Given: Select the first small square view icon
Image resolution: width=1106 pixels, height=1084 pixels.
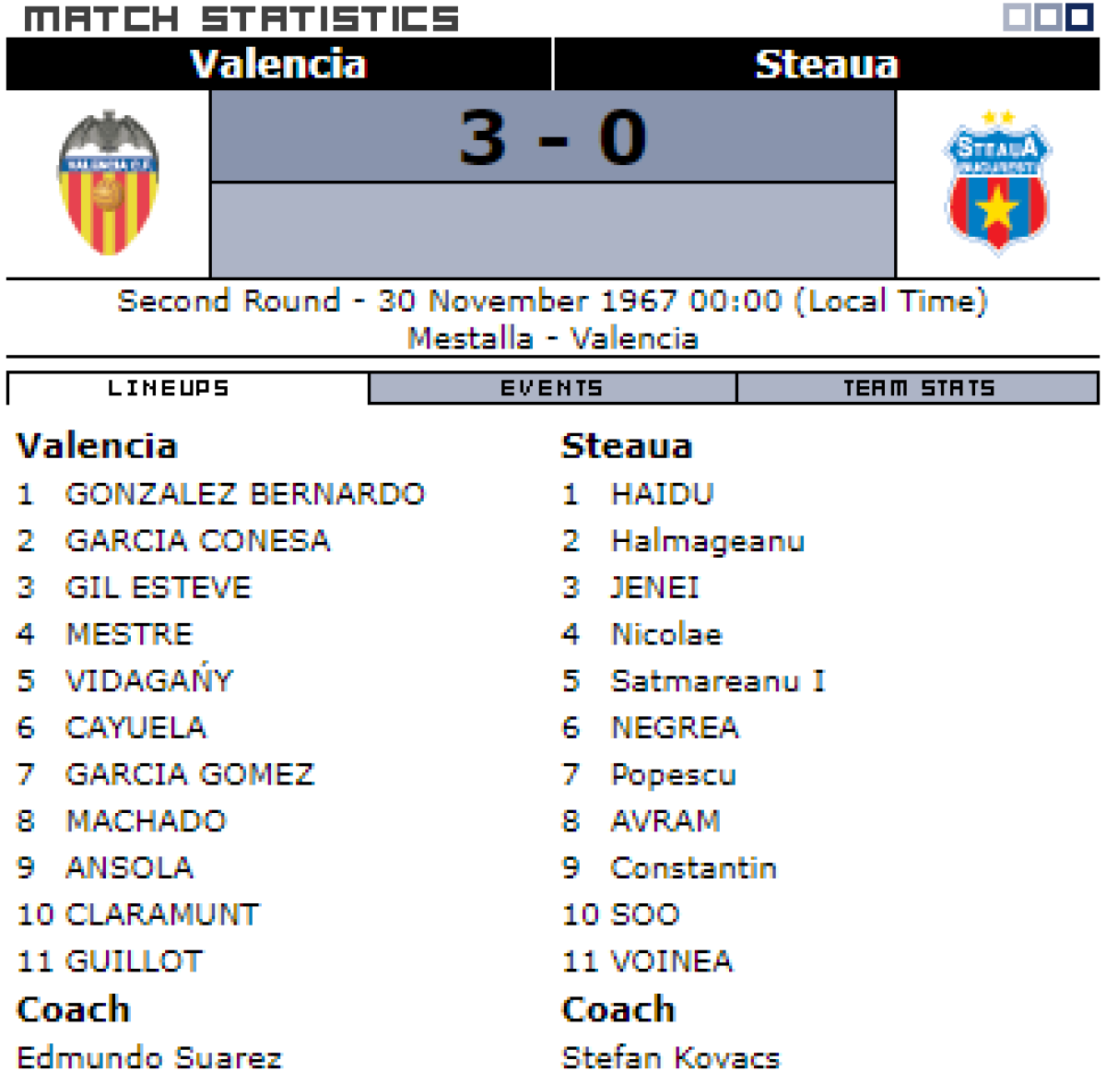Looking at the screenshot, I should pyautogui.click(x=1017, y=18).
